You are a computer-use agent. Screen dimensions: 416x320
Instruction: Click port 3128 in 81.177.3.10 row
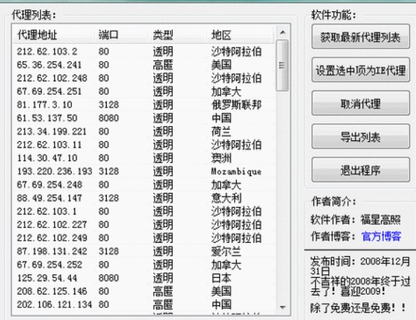click(x=108, y=105)
